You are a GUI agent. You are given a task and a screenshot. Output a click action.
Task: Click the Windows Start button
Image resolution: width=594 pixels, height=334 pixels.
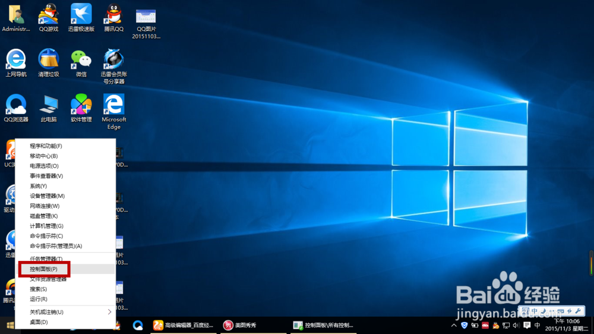pos(10,325)
